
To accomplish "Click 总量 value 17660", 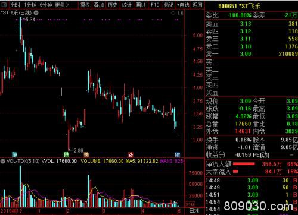I will point(243,124).
